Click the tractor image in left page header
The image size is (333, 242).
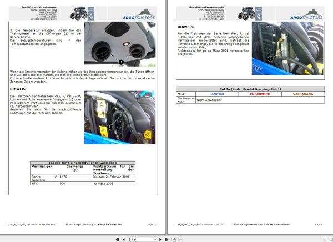[79, 13]
